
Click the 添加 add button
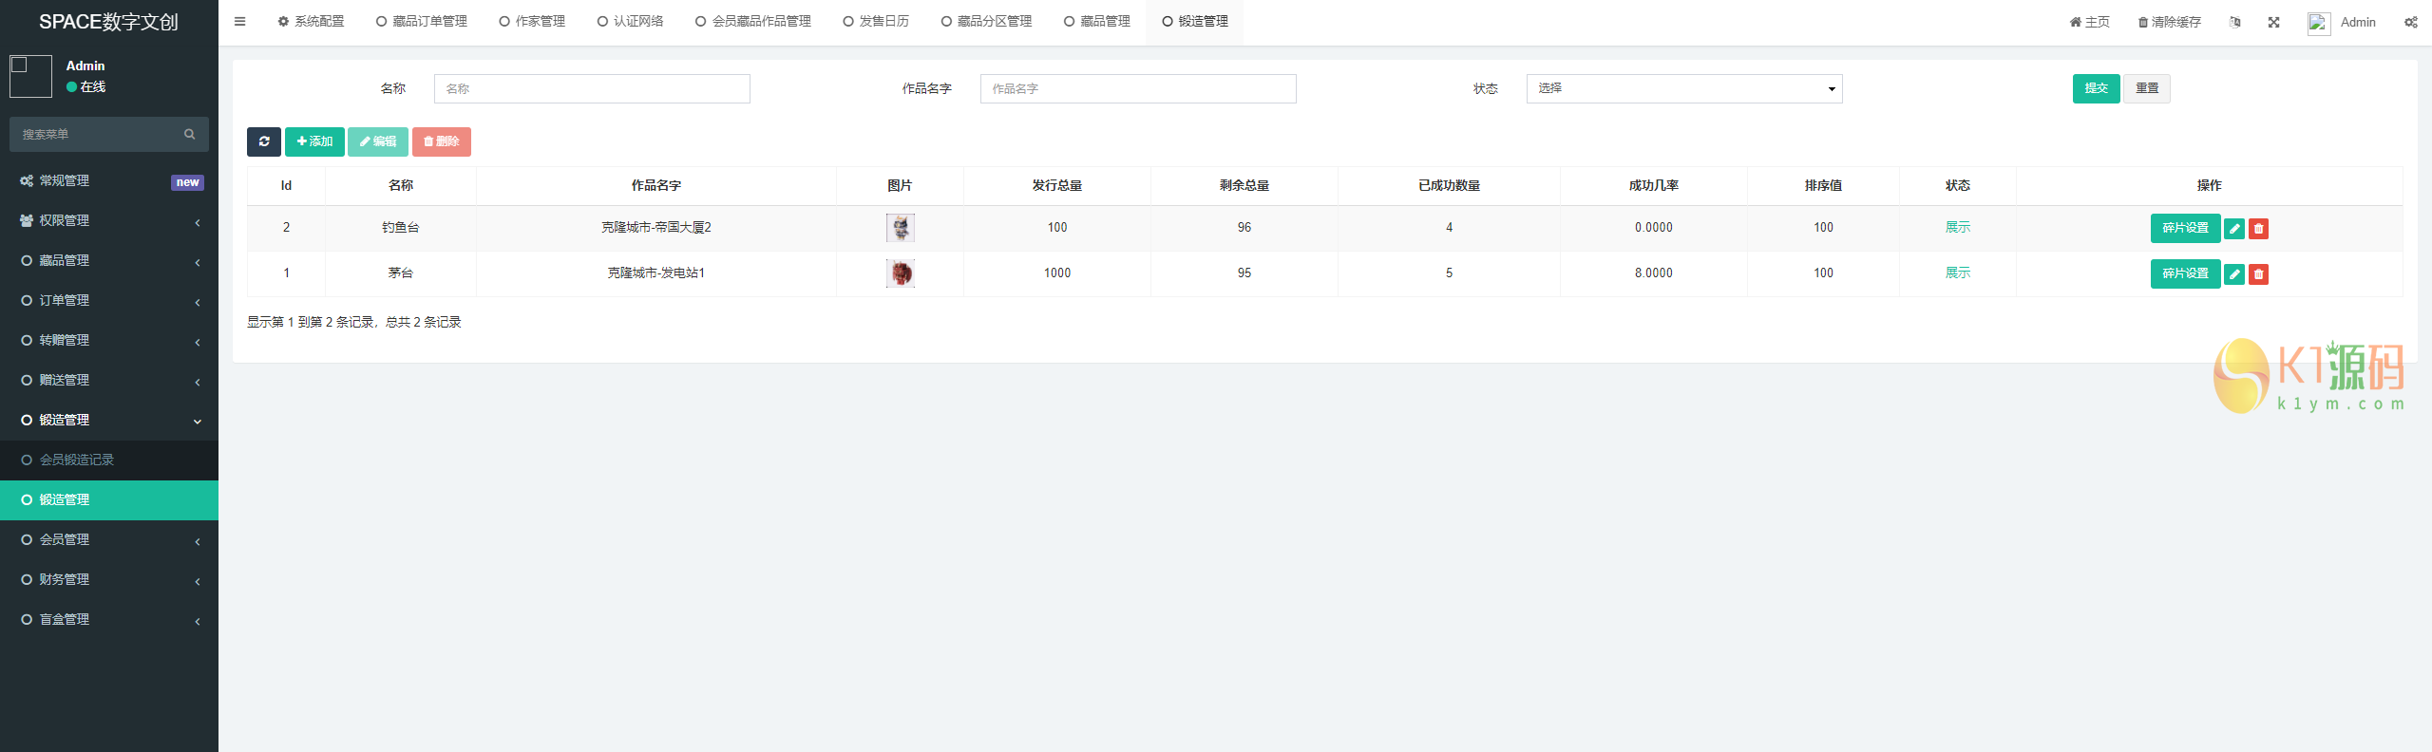tap(314, 141)
